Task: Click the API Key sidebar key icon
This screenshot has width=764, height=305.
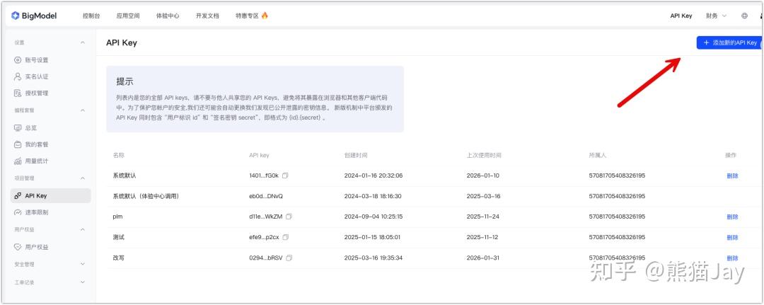Action: coord(18,196)
